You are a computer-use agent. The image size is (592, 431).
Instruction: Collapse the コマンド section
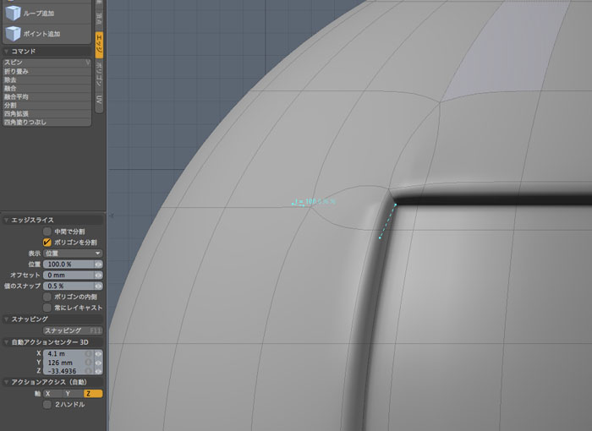tap(6, 52)
